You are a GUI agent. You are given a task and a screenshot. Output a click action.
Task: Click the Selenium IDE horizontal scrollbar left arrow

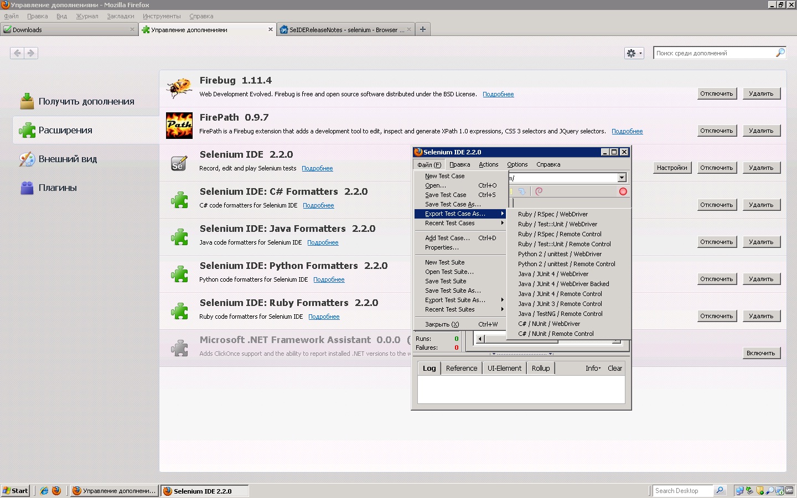tap(480, 339)
